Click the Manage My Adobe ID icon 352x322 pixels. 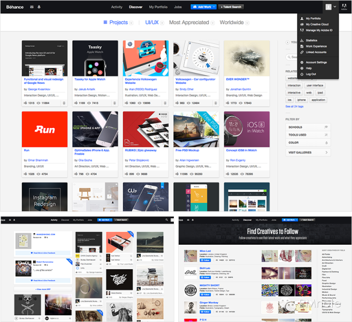[x=302, y=30]
